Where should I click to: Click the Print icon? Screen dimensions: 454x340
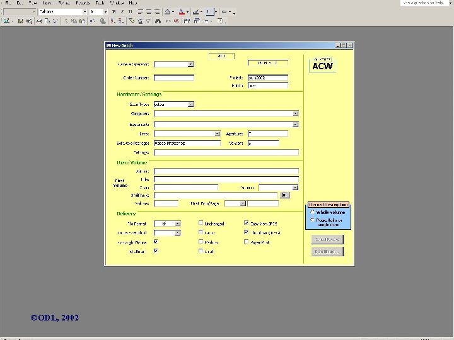click(x=40, y=21)
